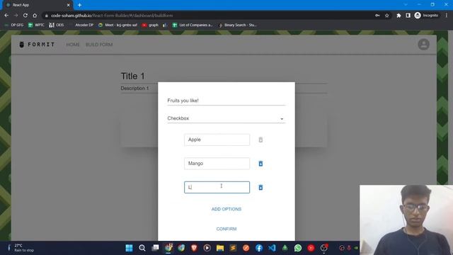The width and height of the screenshot is (453, 255).
Task: Open the Meet bookmark
Action: (118, 25)
